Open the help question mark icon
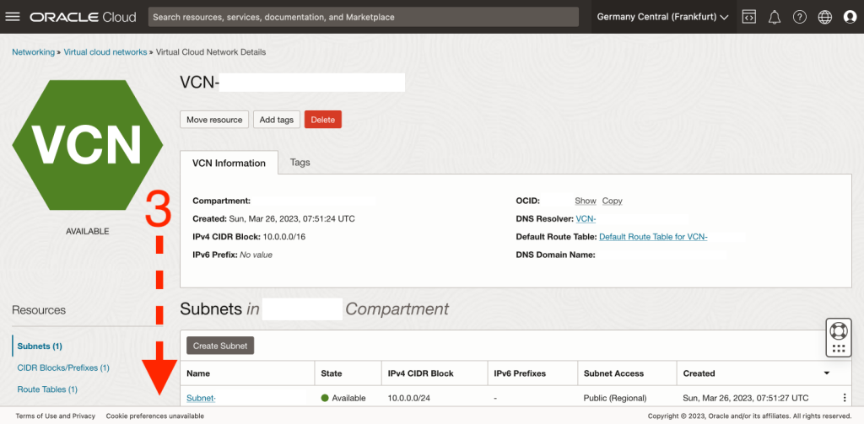 pos(800,17)
